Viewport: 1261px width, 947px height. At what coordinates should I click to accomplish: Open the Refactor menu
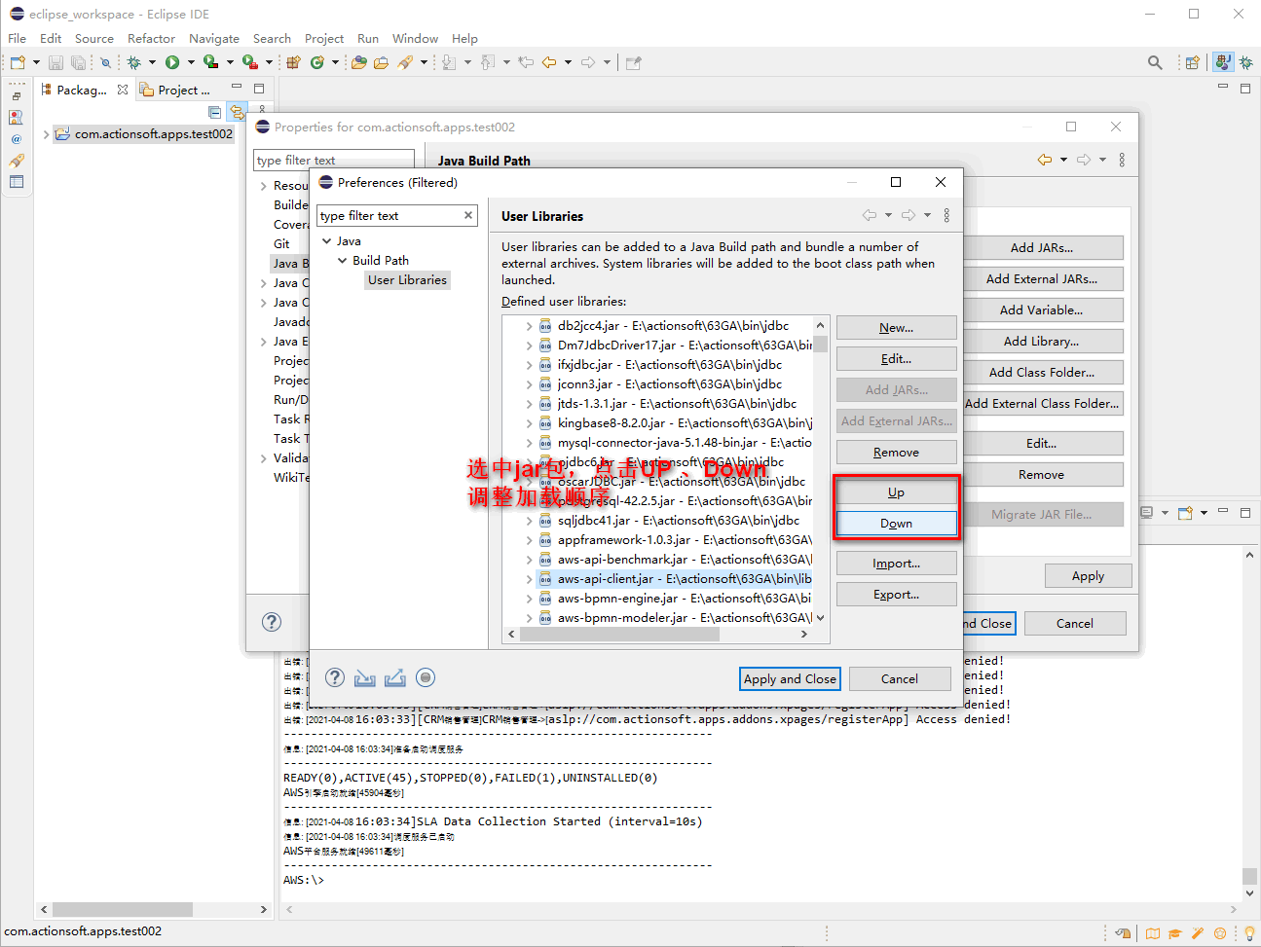pyautogui.click(x=151, y=38)
